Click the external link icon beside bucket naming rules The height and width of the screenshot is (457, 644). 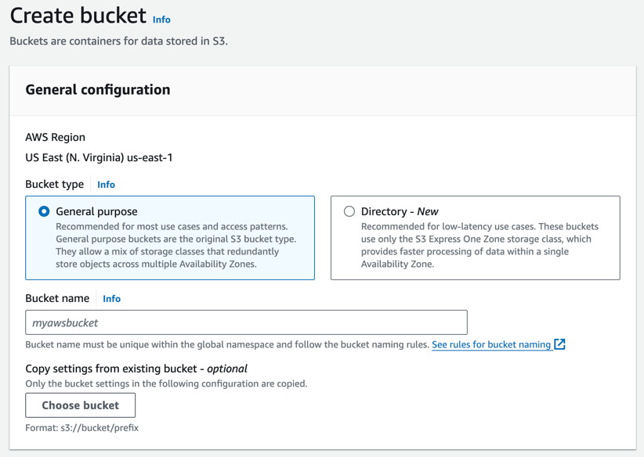click(560, 344)
